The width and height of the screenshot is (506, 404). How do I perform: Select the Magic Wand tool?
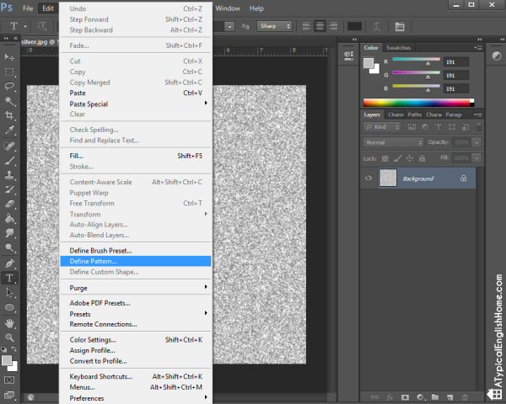click(x=9, y=101)
